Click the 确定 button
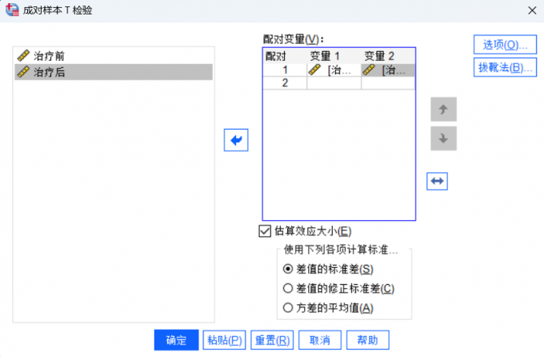Viewport: 544px width, 356px height. pos(176,340)
